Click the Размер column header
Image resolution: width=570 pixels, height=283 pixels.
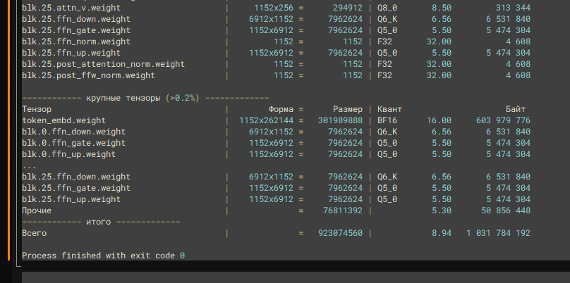[348, 109]
